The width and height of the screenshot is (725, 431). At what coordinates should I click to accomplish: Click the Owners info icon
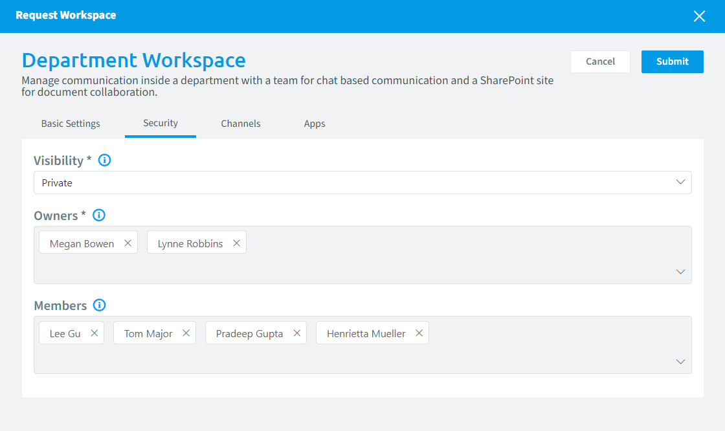tap(99, 215)
